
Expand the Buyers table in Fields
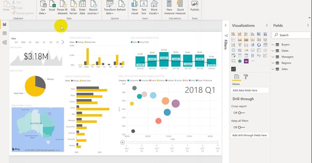pyautogui.click(x=273, y=45)
